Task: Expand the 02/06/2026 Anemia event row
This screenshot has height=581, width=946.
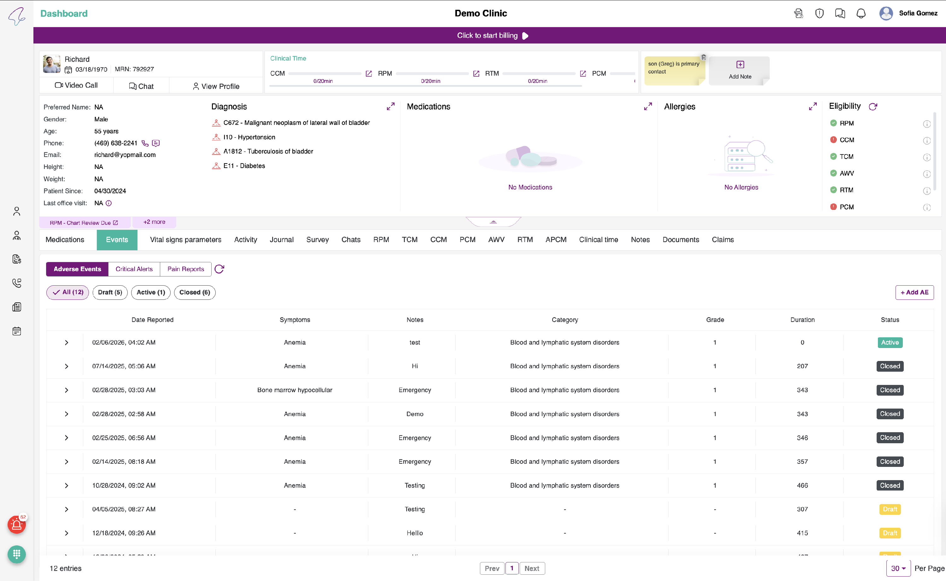Action: click(x=67, y=342)
